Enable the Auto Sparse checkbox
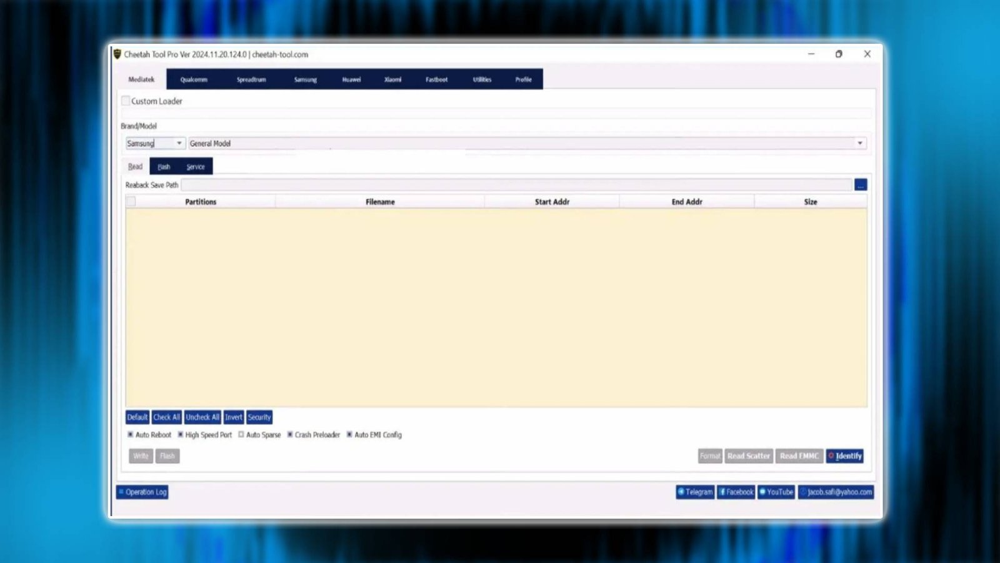 [x=241, y=434]
